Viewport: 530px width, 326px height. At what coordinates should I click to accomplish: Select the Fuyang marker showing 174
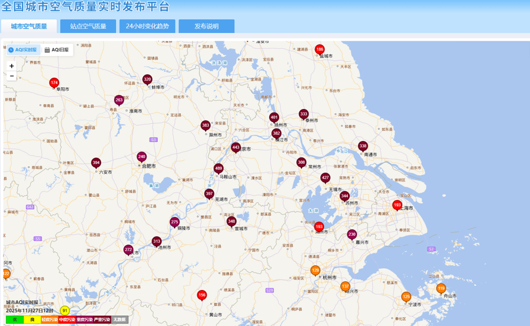pos(54,83)
